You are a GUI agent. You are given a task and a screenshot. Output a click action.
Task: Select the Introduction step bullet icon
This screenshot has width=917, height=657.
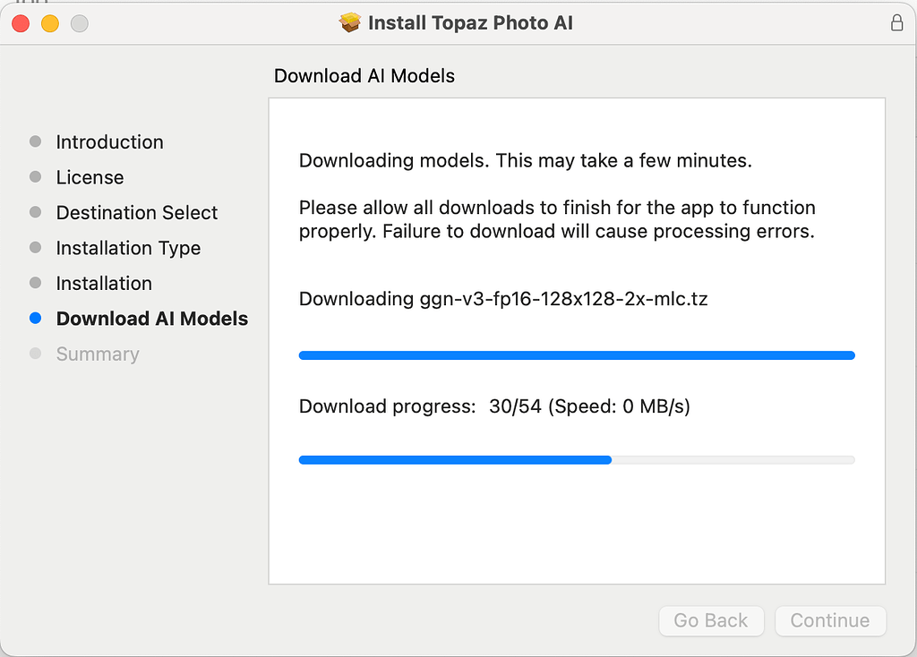pos(36,141)
